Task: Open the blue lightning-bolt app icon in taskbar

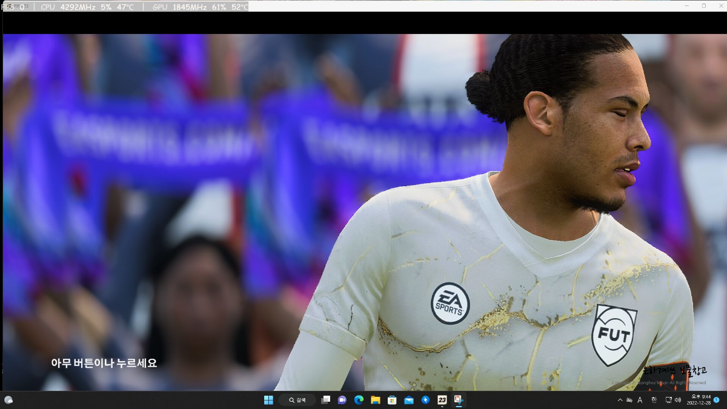Action: coord(425,400)
